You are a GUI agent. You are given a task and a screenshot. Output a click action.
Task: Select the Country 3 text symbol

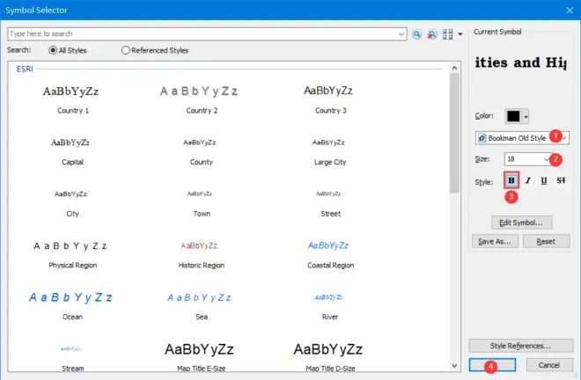(330, 99)
